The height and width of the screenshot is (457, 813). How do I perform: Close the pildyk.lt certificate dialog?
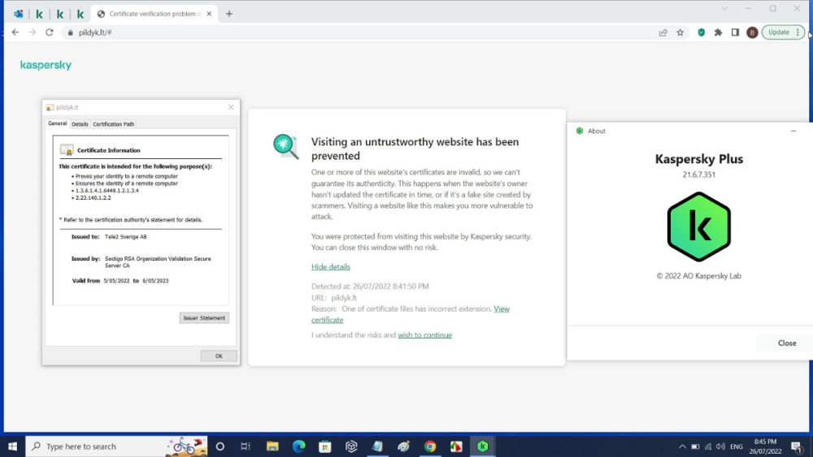point(231,107)
